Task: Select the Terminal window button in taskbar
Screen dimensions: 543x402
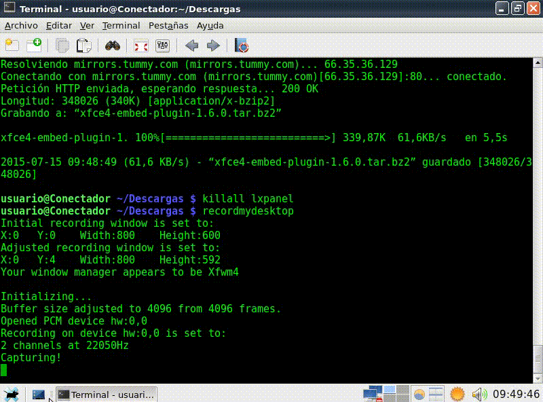Action: coord(107,394)
